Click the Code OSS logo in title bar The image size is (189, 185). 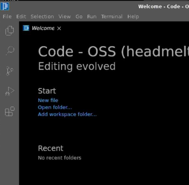pos(5,7)
